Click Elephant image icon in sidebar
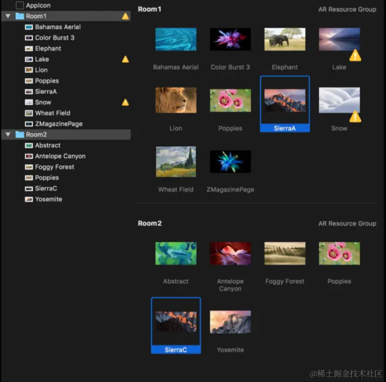Viewport: 386px width, 382px height. [x=29, y=49]
